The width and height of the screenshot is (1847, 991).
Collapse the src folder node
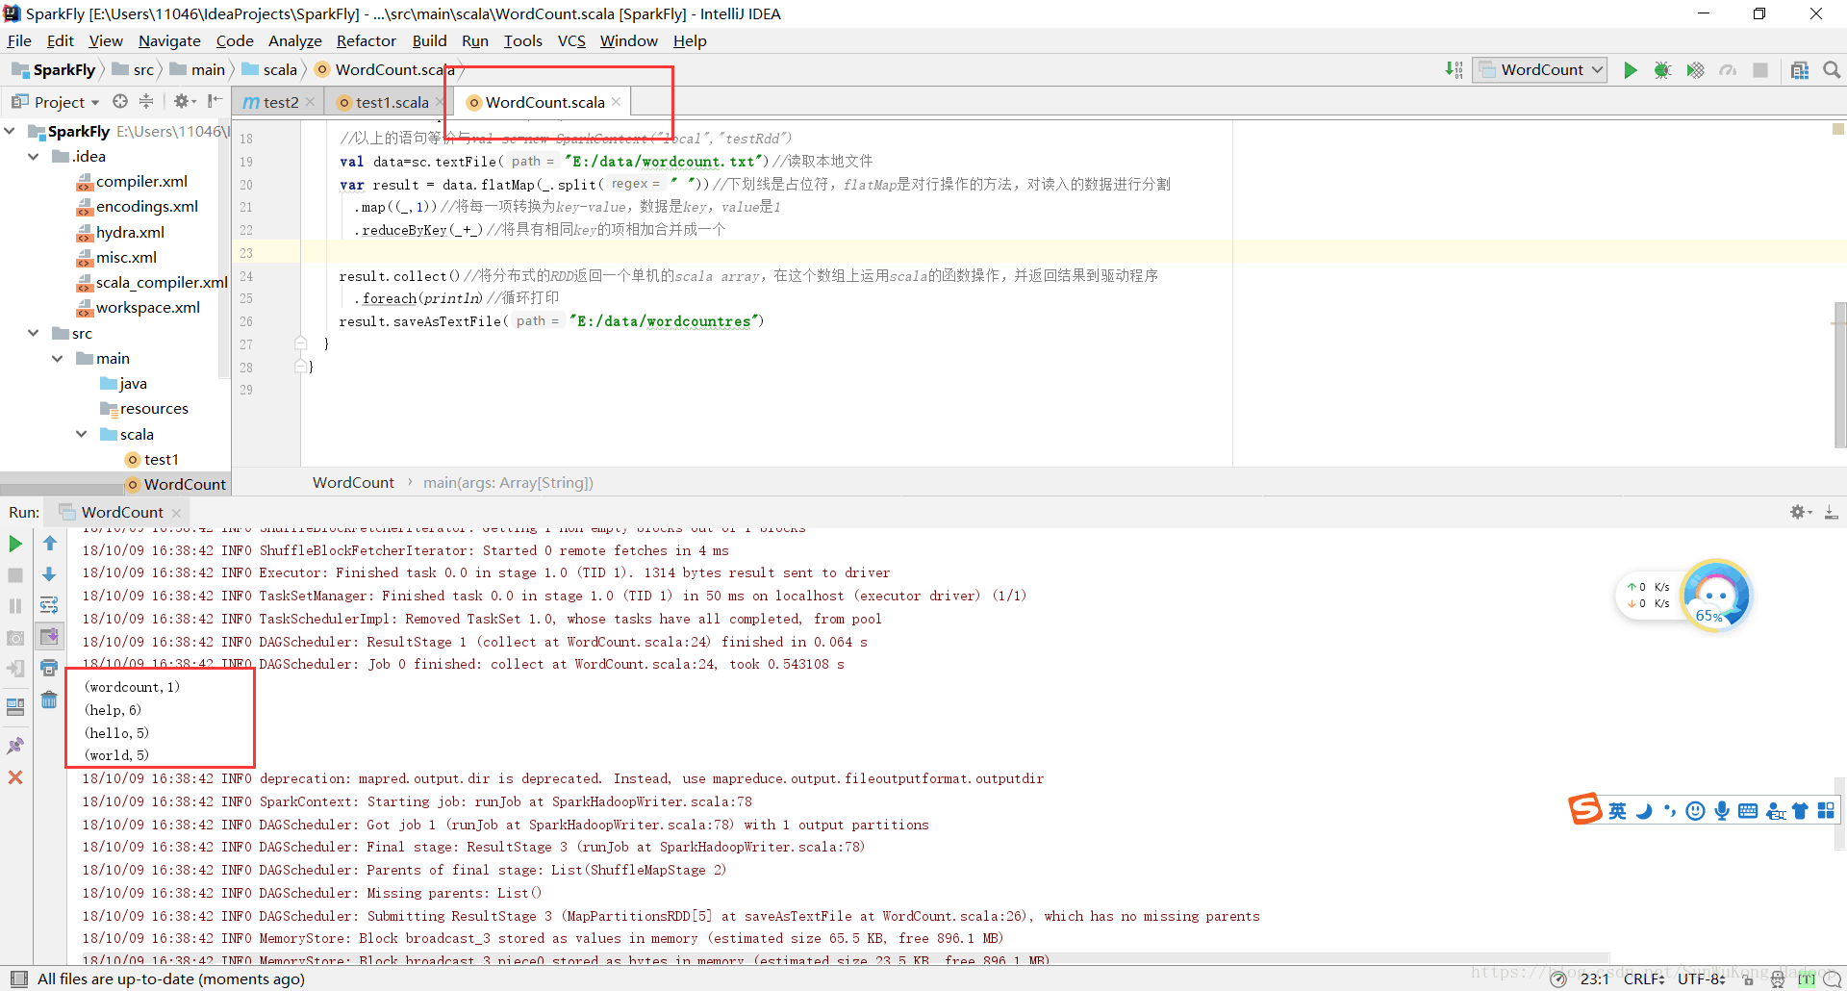tap(34, 333)
